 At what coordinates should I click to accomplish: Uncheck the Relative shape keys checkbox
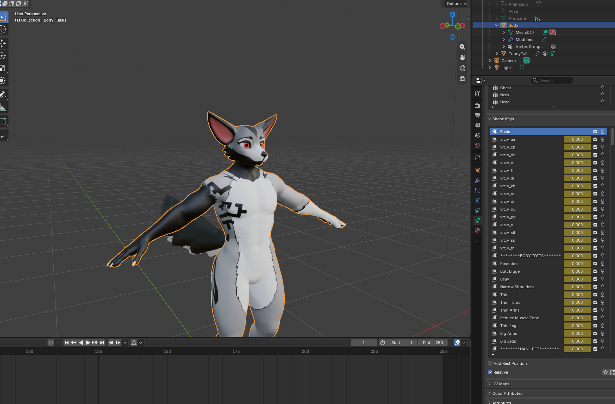490,372
